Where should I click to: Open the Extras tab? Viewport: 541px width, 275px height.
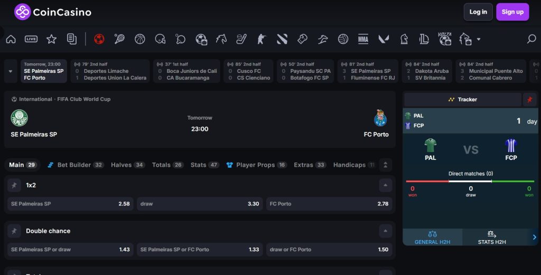click(310, 165)
